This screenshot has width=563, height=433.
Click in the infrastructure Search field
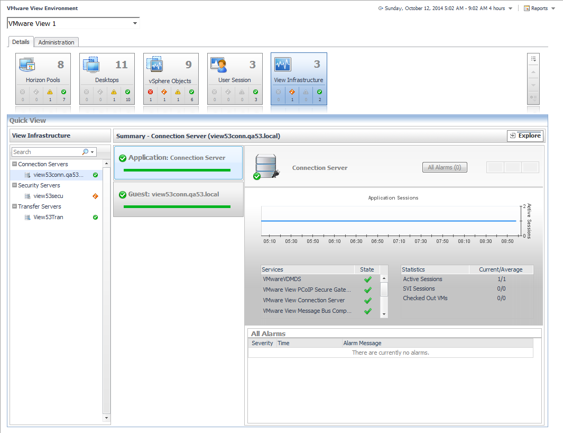pos(47,152)
